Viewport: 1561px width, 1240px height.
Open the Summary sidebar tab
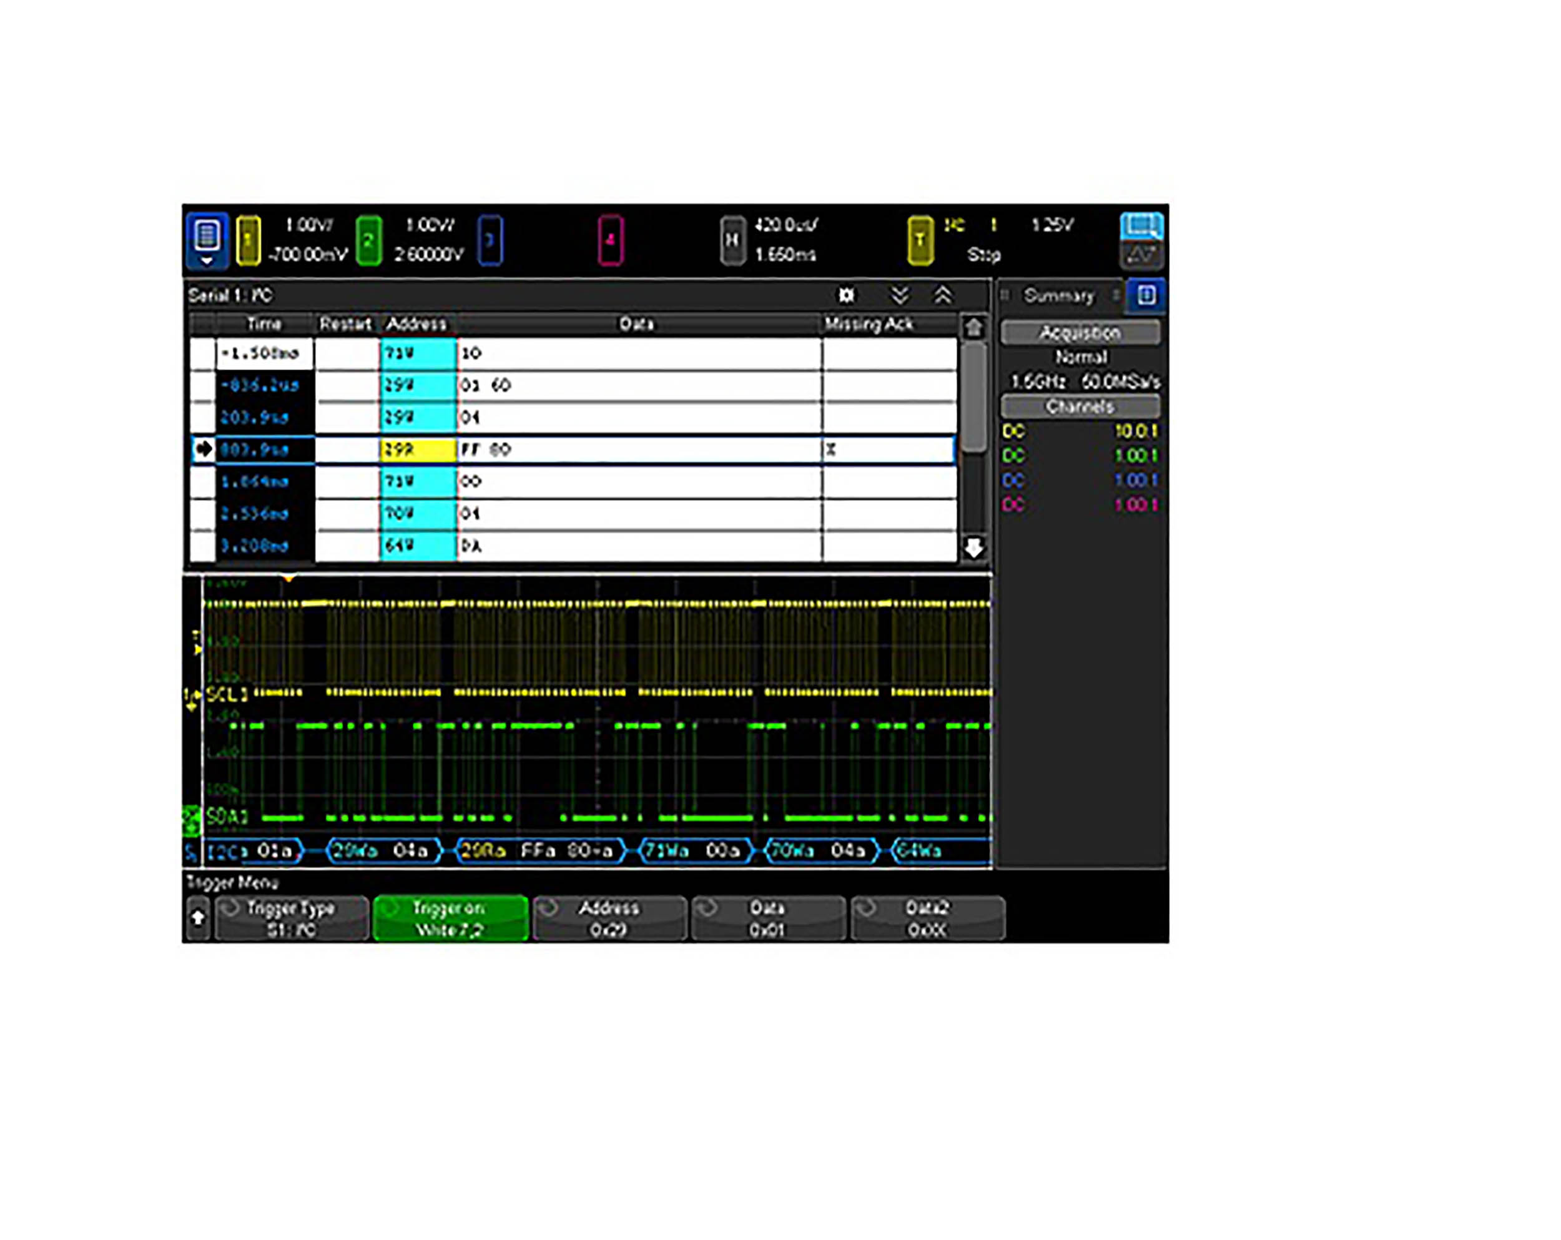pyautogui.click(x=1058, y=295)
